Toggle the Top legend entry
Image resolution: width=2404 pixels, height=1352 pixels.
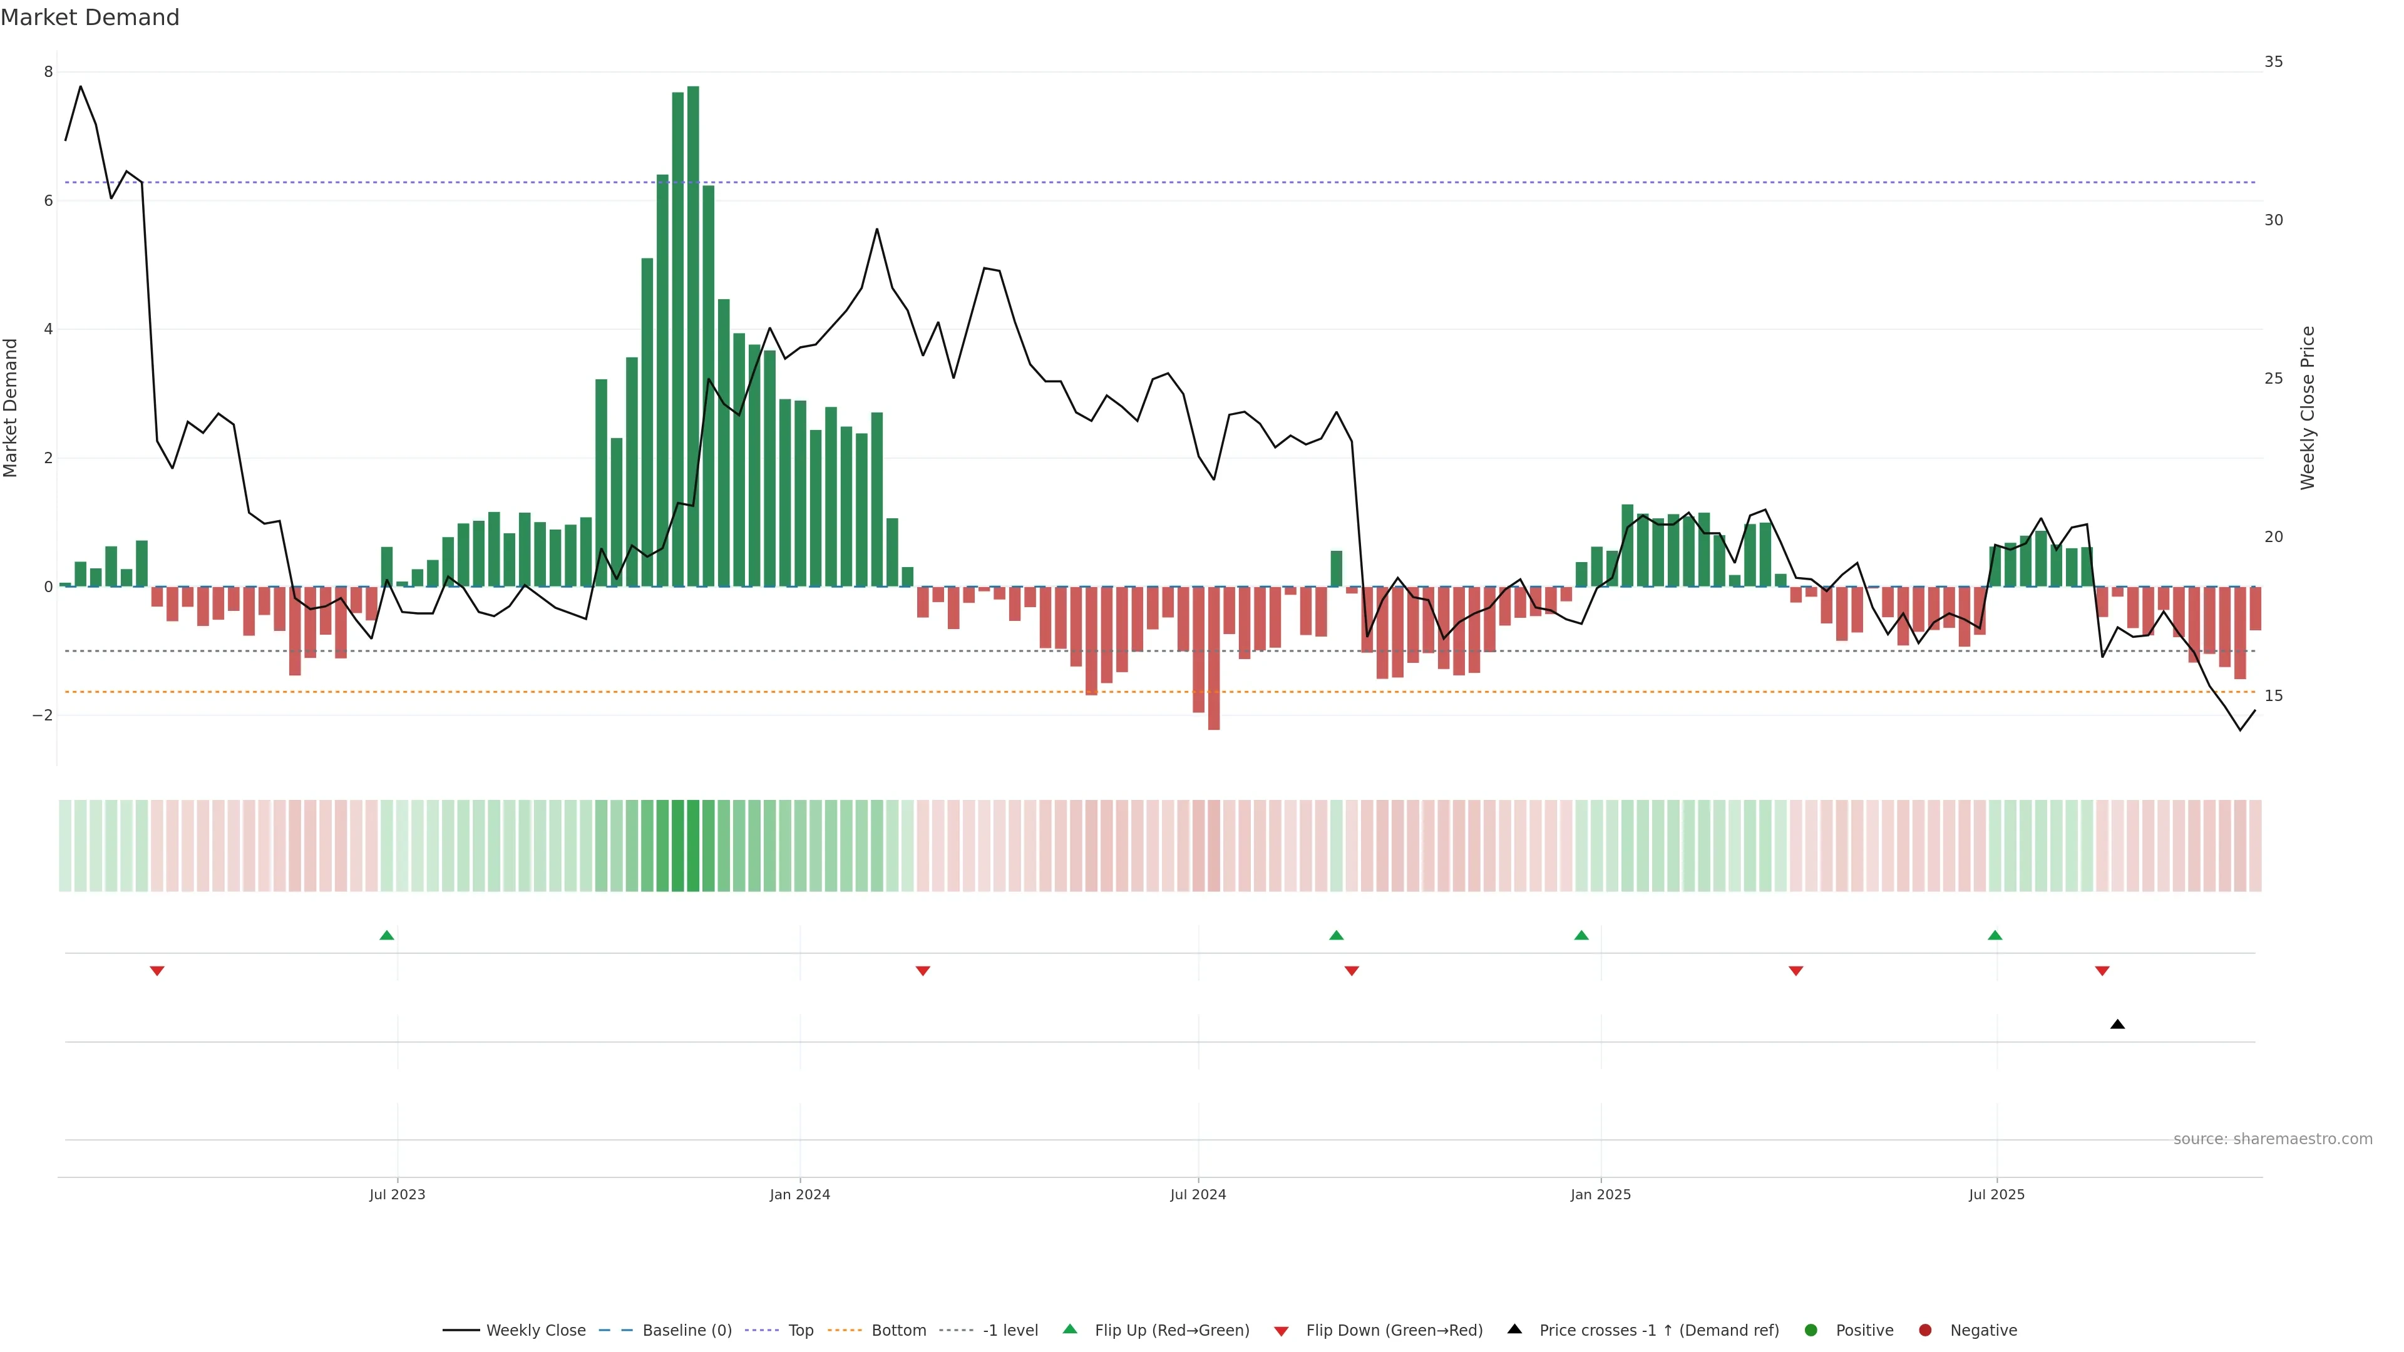(x=800, y=1329)
